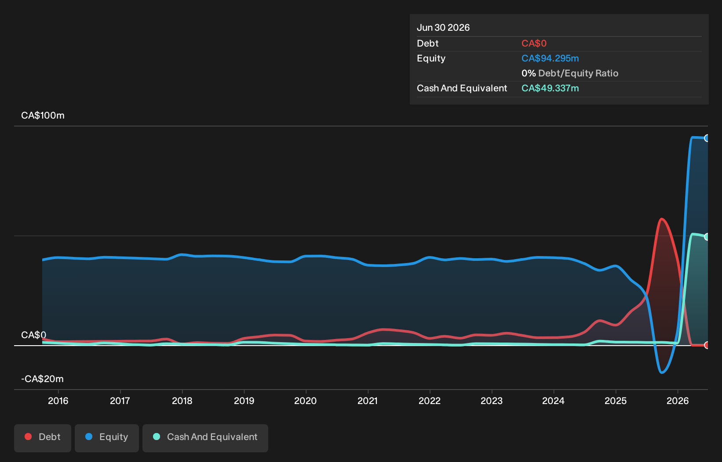722x462 pixels.
Task: Click the 2026 x-axis label
Action: (678, 401)
